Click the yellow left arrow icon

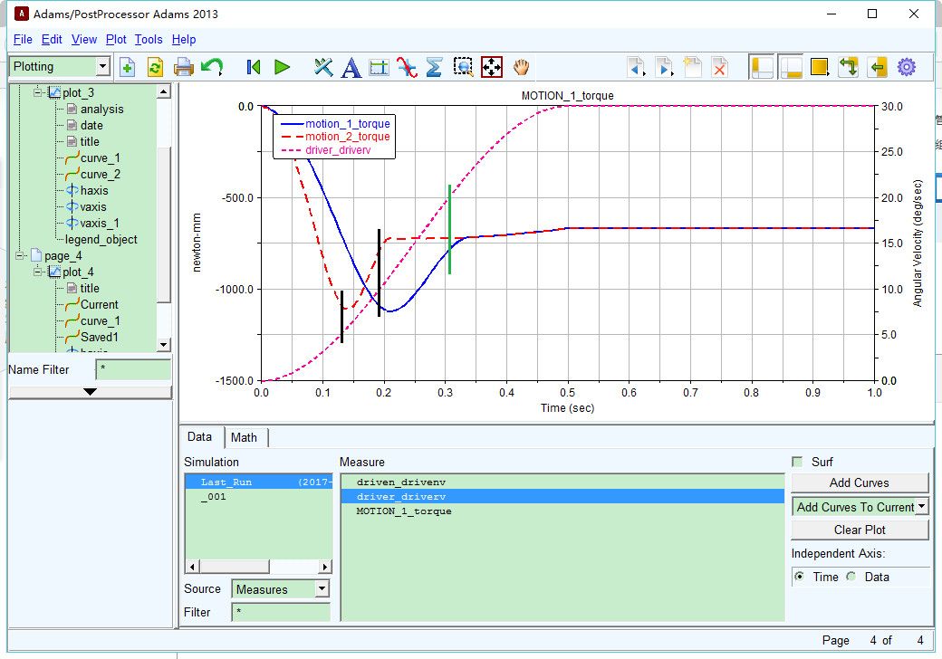point(878,67)
